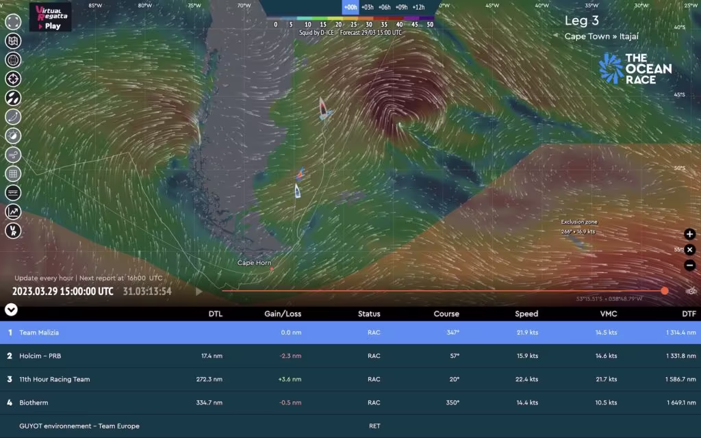Click the RET status for GUYOT
701x438 pixels.
click(x=374, y=426)
